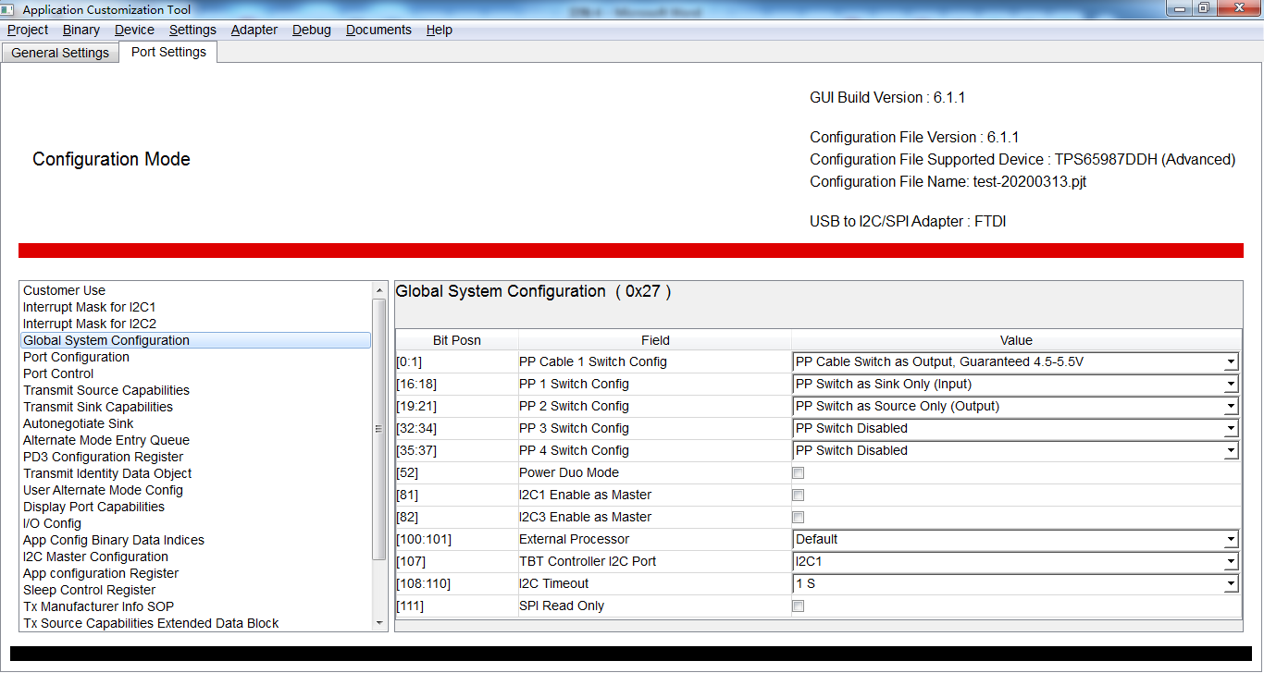The image size is (1264, 673).
Task: Select Sleep Control Register entry
Action: pyautogui.click(x=89, y=590)
